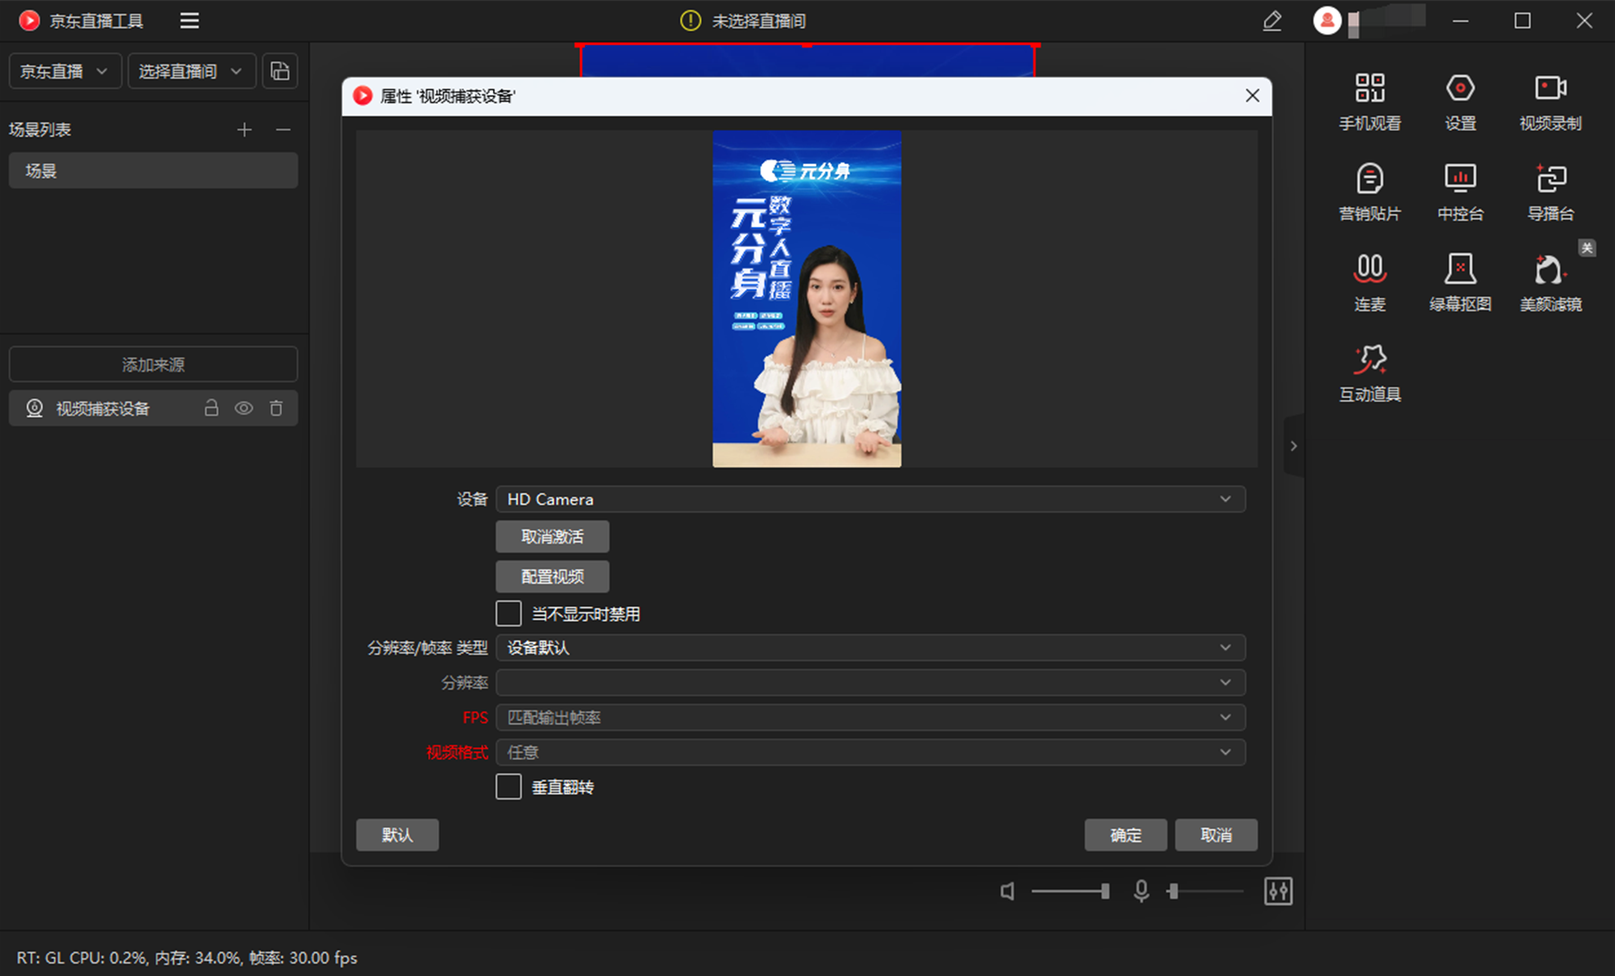Click the 配置视频 button
Viewport: 1615px width, 976px height.
552,577
